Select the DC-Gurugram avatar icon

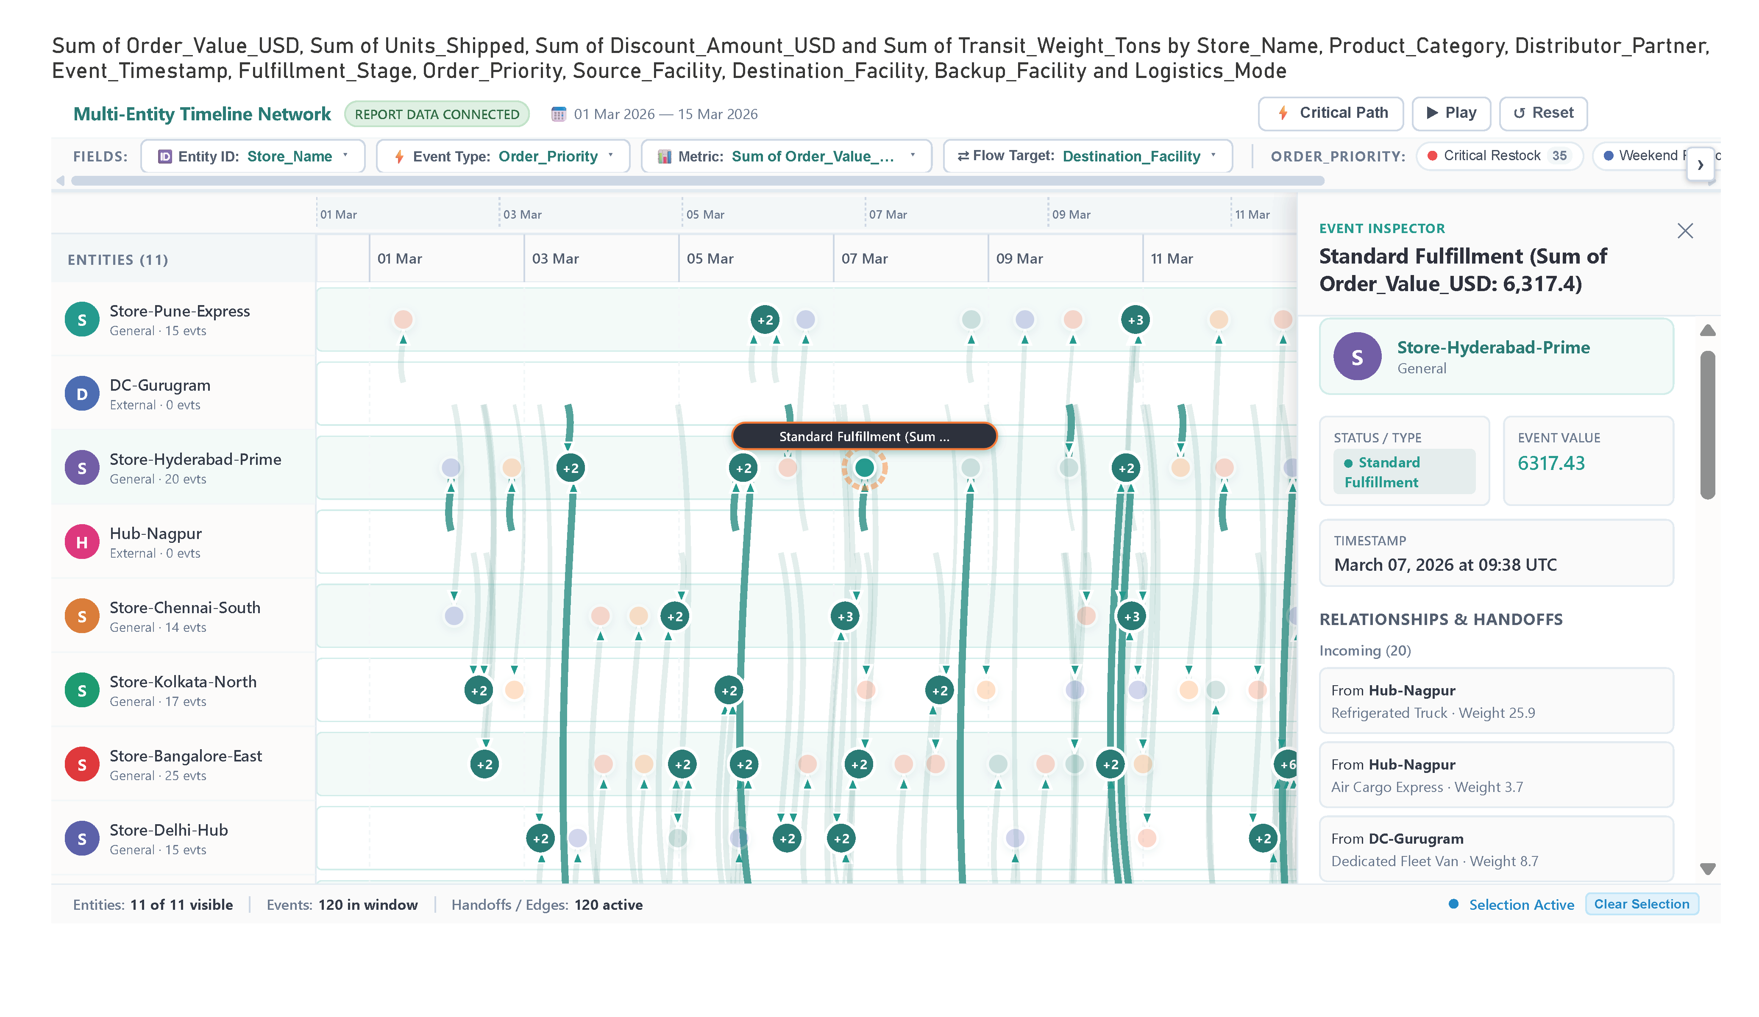point(82,394)
